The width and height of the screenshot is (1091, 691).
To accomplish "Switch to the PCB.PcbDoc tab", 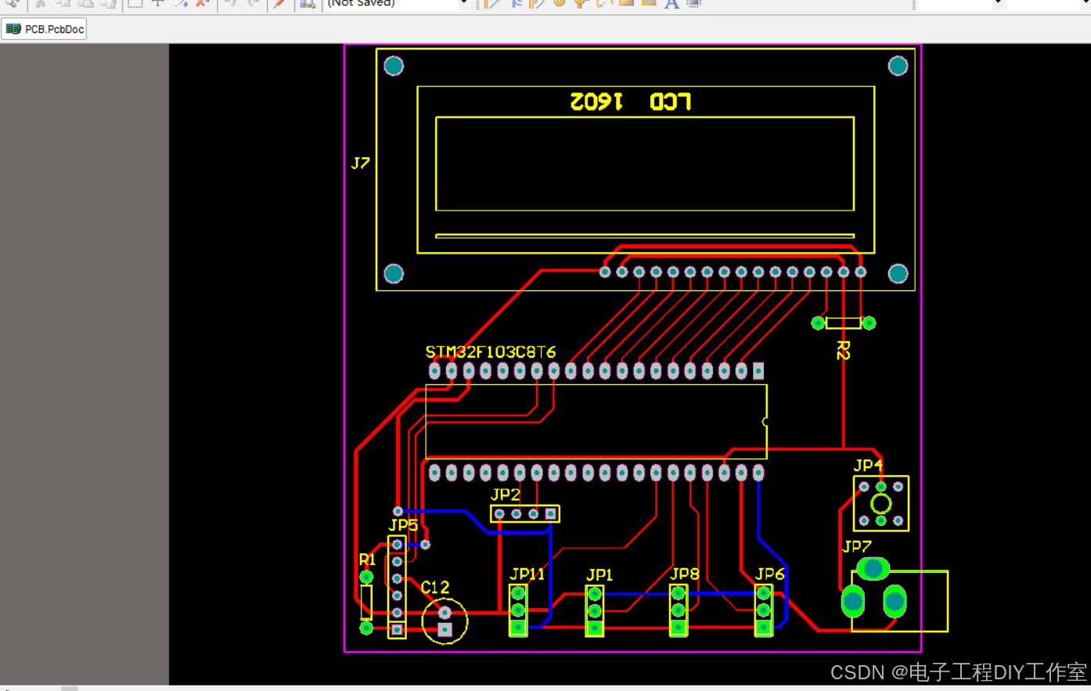I will 44,28.
